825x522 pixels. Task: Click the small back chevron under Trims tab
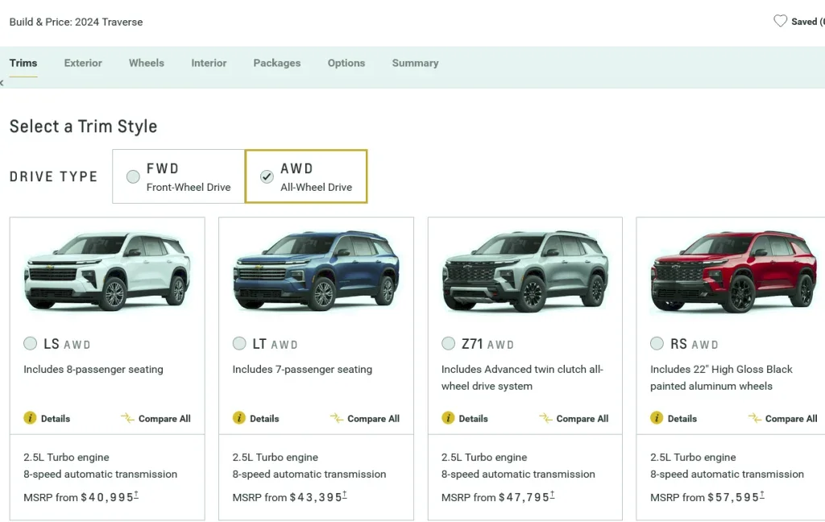click(2, 83)
